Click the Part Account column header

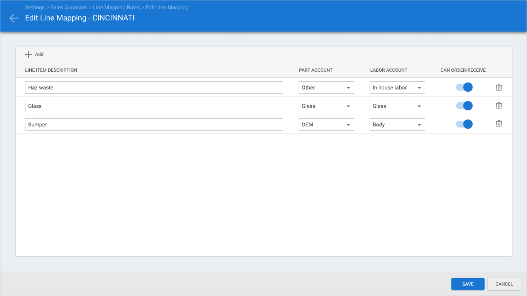click(316, 70)
